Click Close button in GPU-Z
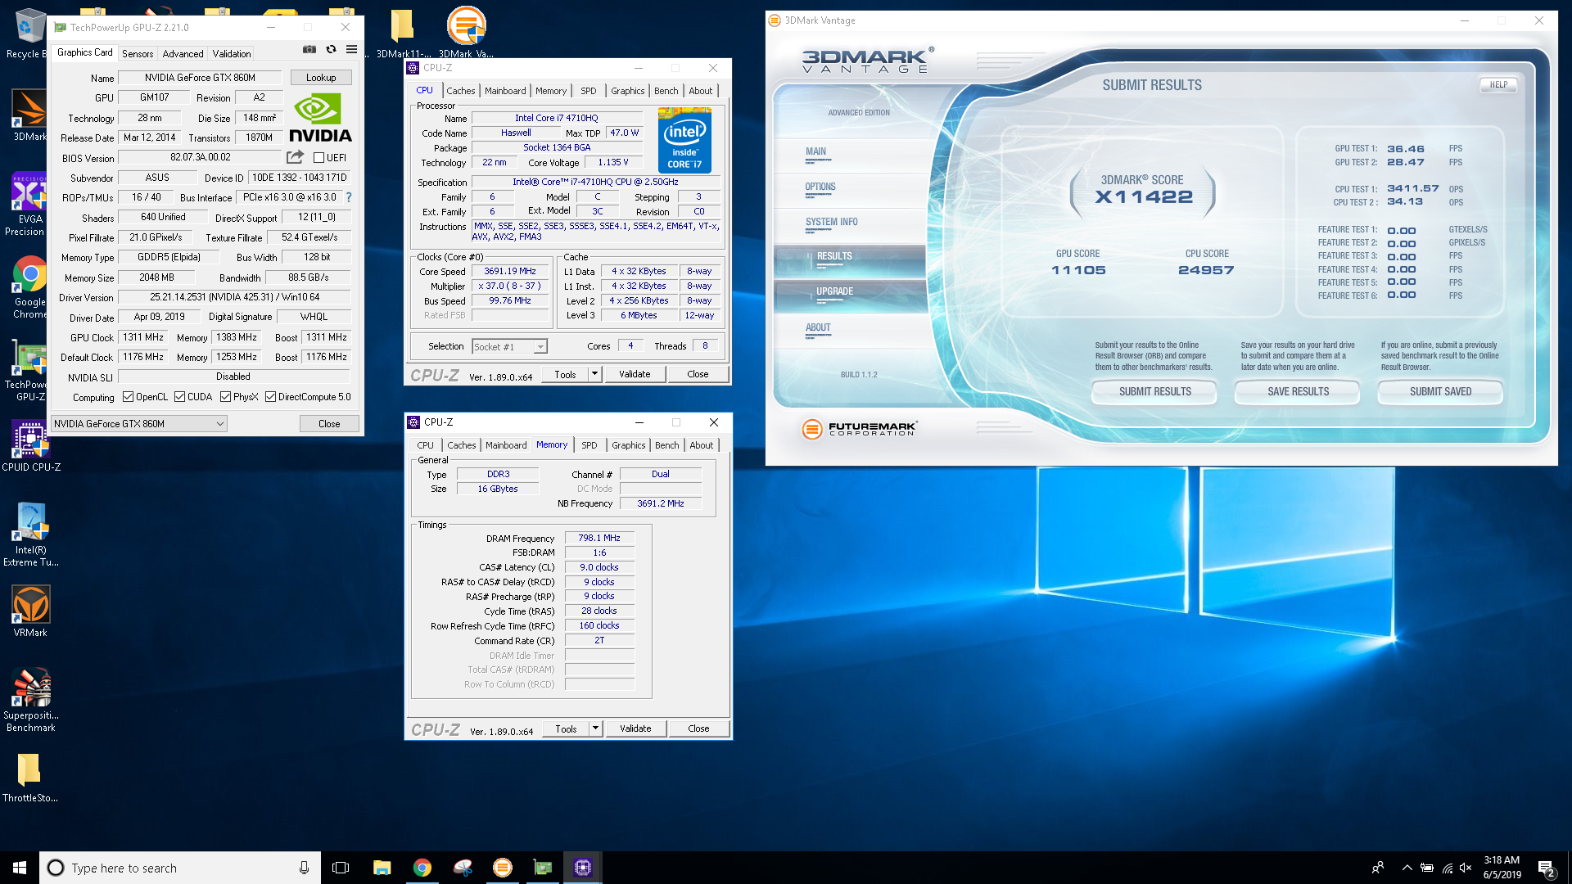This screenshot has height=884, width=1572. [329, 424]
